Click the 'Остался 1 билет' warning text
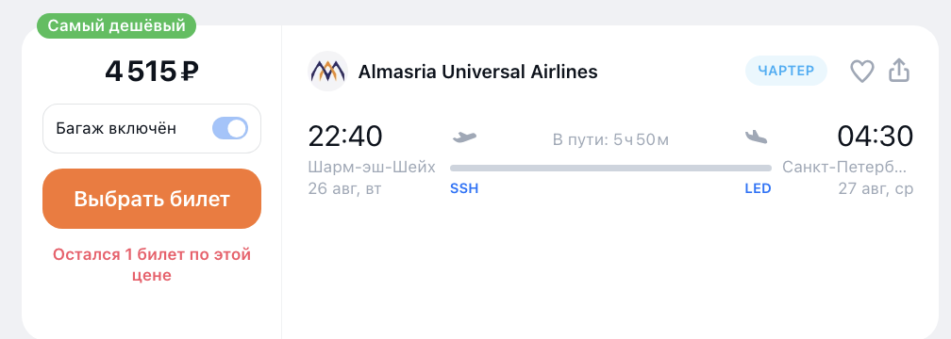The image size is (951, 339). 152,265
